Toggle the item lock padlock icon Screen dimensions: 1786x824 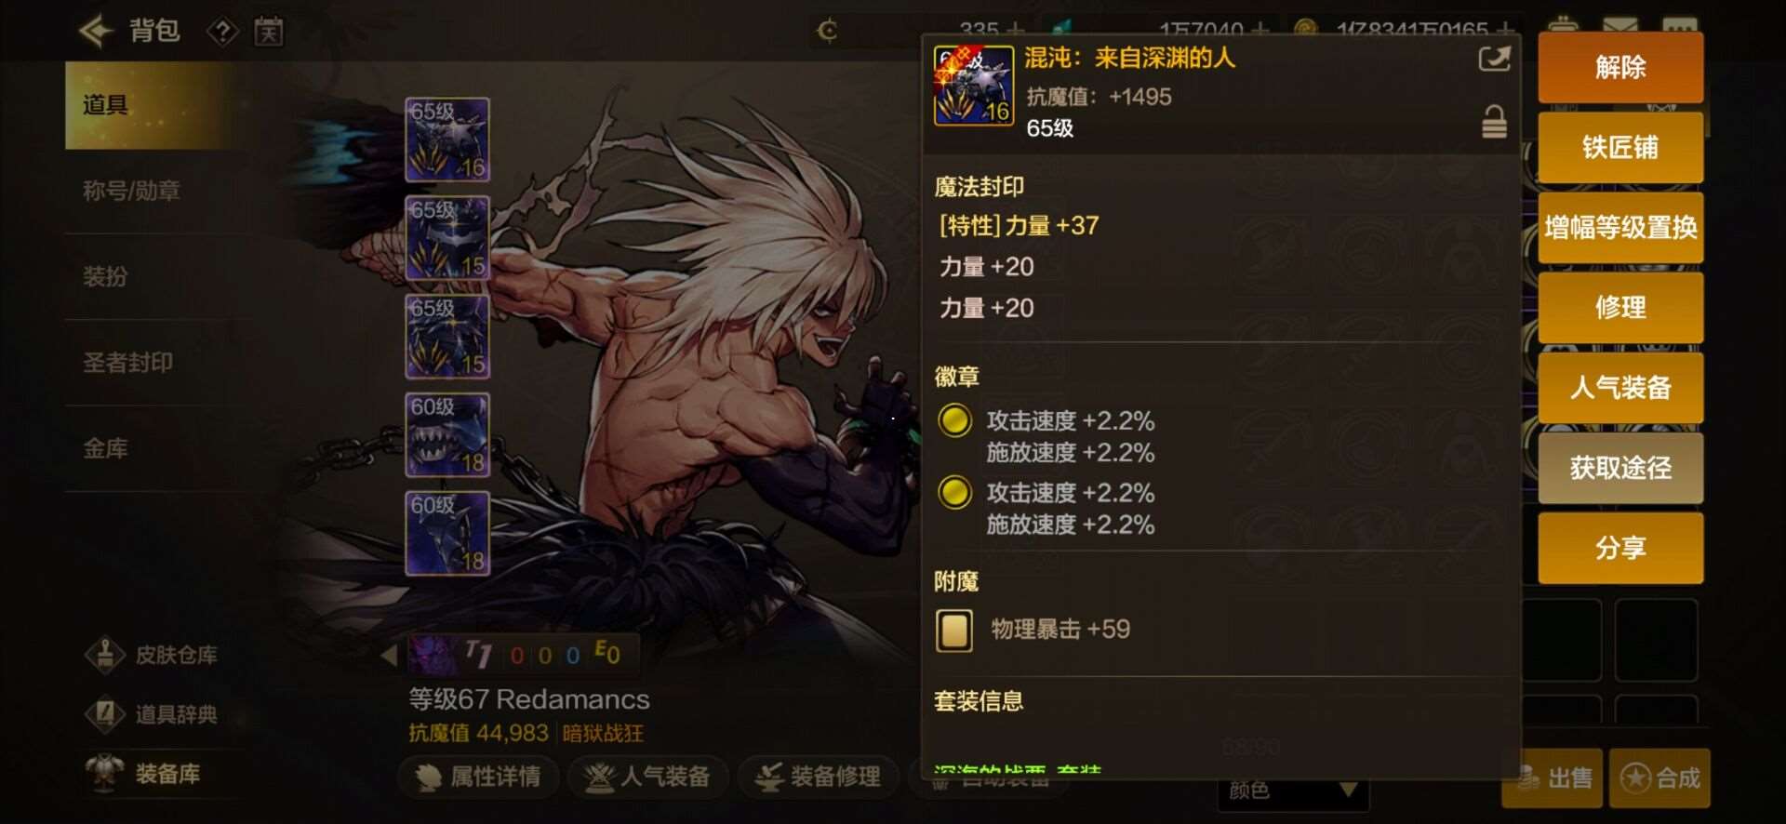coord(1494,122)
